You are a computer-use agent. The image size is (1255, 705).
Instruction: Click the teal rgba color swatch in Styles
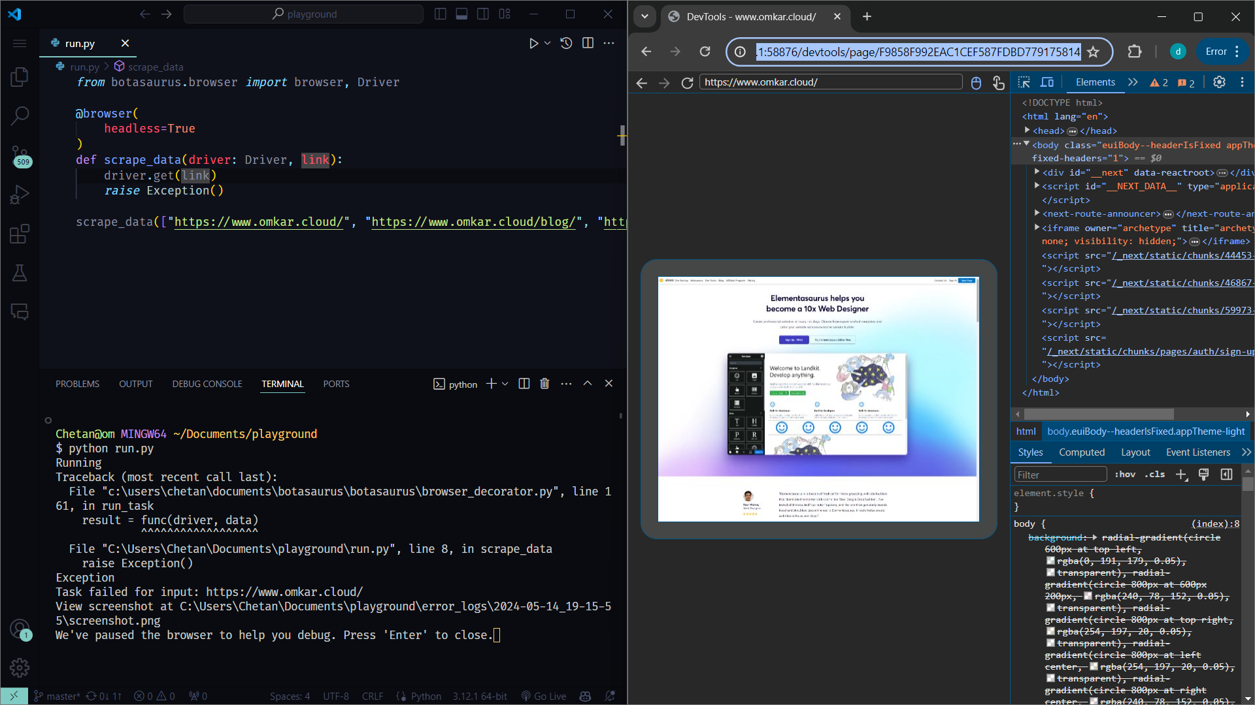click(x=1052, y=560)
